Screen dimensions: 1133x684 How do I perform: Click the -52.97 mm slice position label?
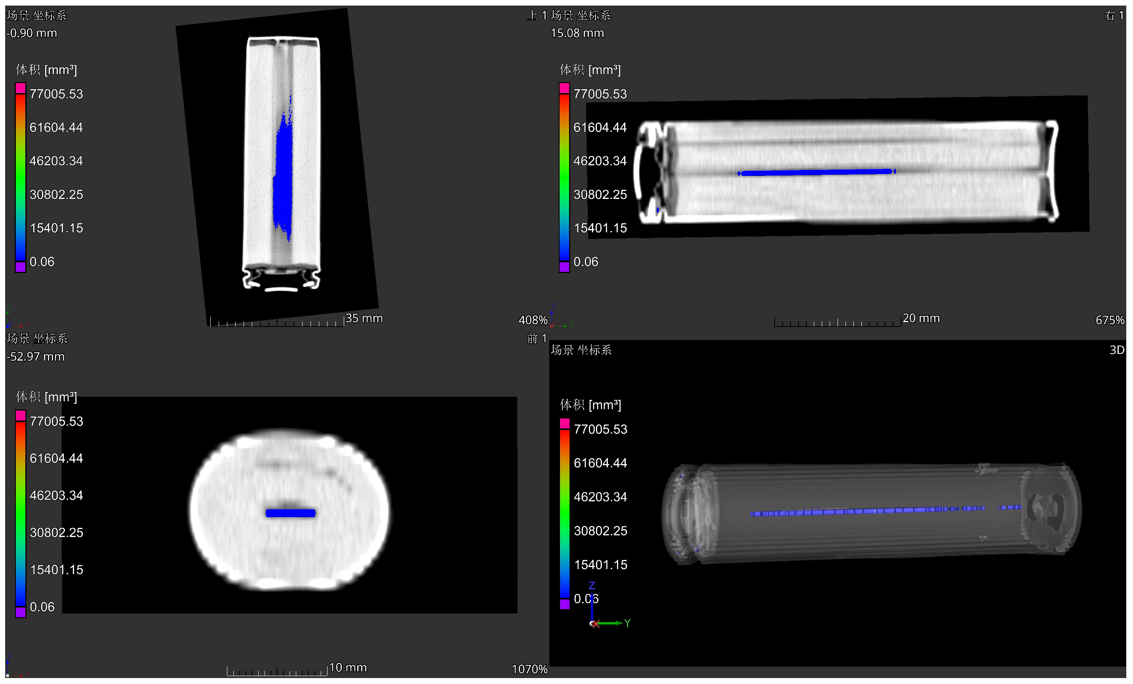coord(35,357)
